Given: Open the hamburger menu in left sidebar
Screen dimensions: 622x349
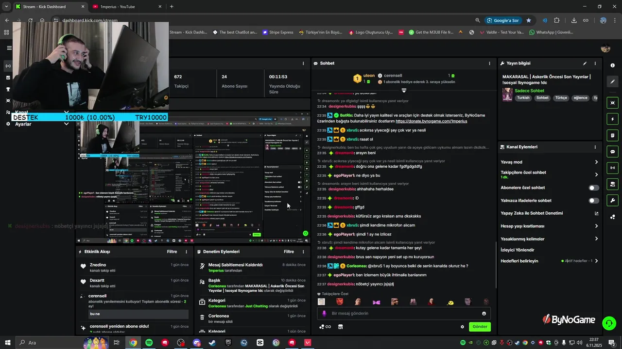Looking at the screenshot, I should [x=9, y=48].
